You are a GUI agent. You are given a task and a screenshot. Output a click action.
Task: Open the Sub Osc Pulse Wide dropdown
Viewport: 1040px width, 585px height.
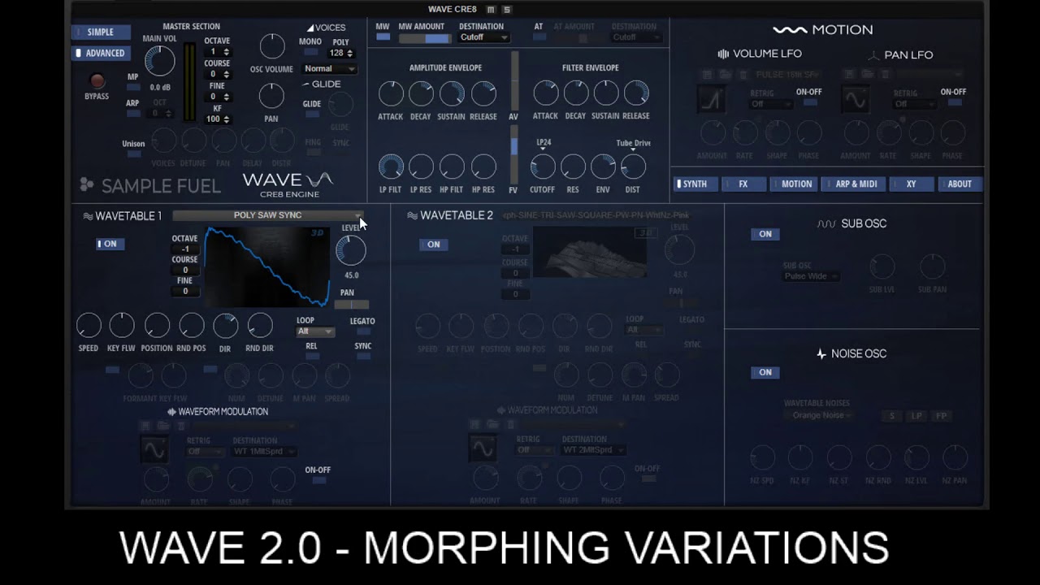click(x=811, y=276)
